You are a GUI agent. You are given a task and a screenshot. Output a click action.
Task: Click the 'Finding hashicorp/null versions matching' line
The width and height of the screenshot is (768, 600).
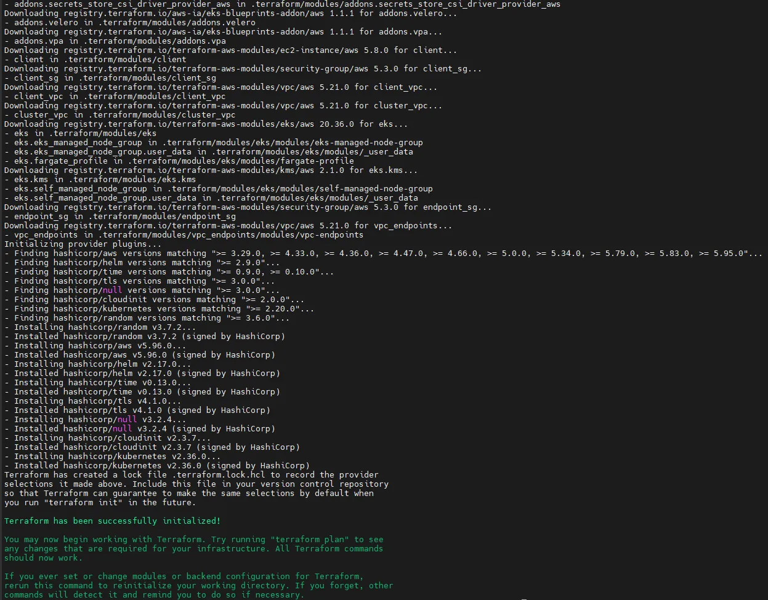coord(142,290)
